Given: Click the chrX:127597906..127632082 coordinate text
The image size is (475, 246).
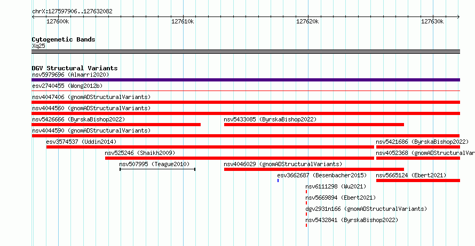Looking at the screenshot, I should (x=72, y=12).
